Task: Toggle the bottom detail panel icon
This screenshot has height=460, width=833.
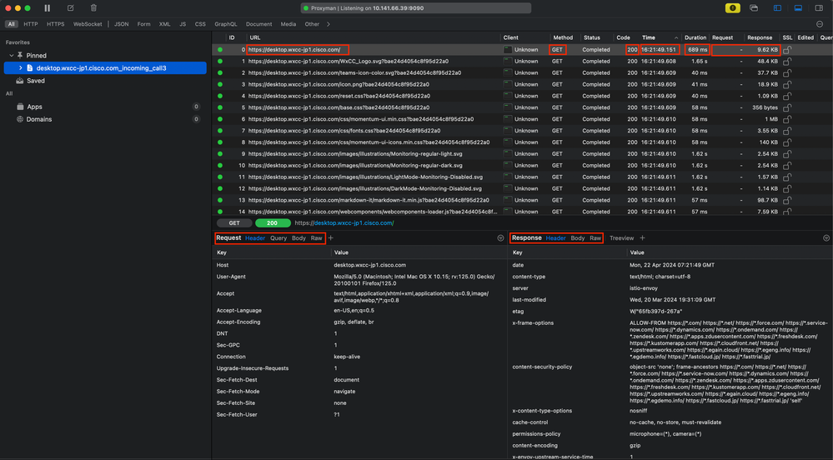Action: (x=798, y=8)
